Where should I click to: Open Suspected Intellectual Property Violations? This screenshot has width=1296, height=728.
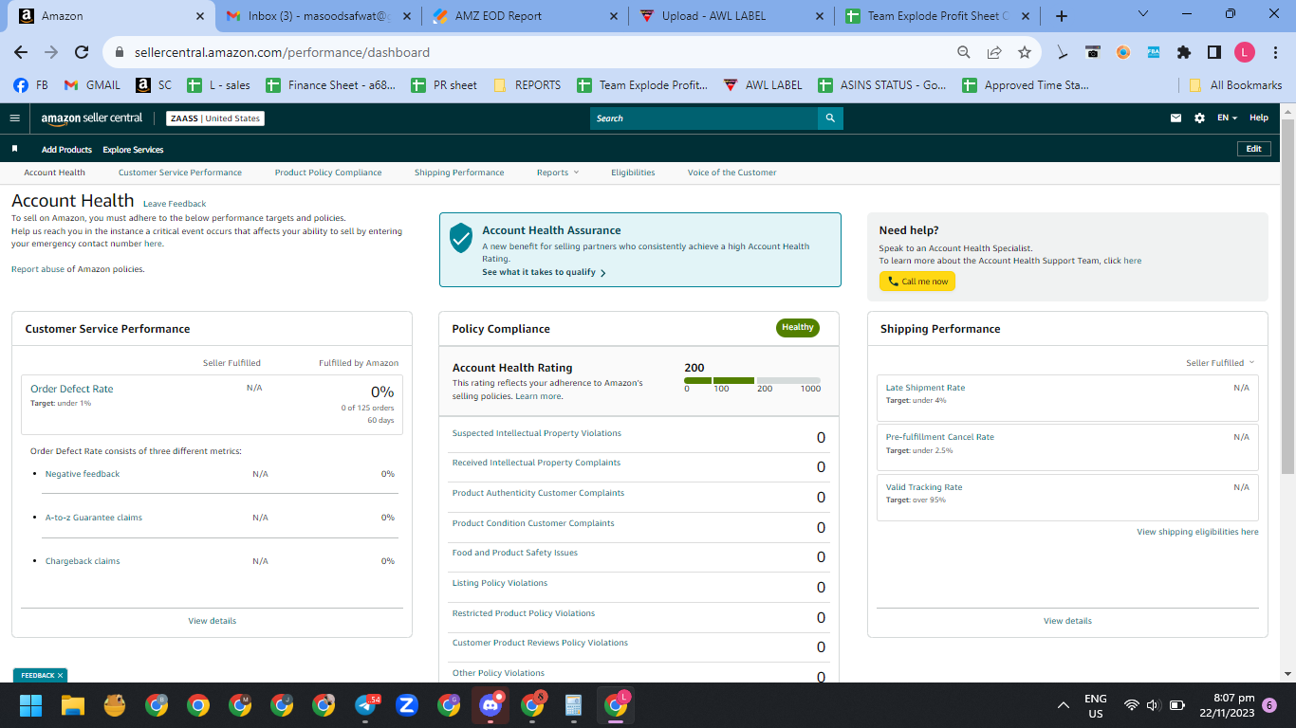point(537,433)
